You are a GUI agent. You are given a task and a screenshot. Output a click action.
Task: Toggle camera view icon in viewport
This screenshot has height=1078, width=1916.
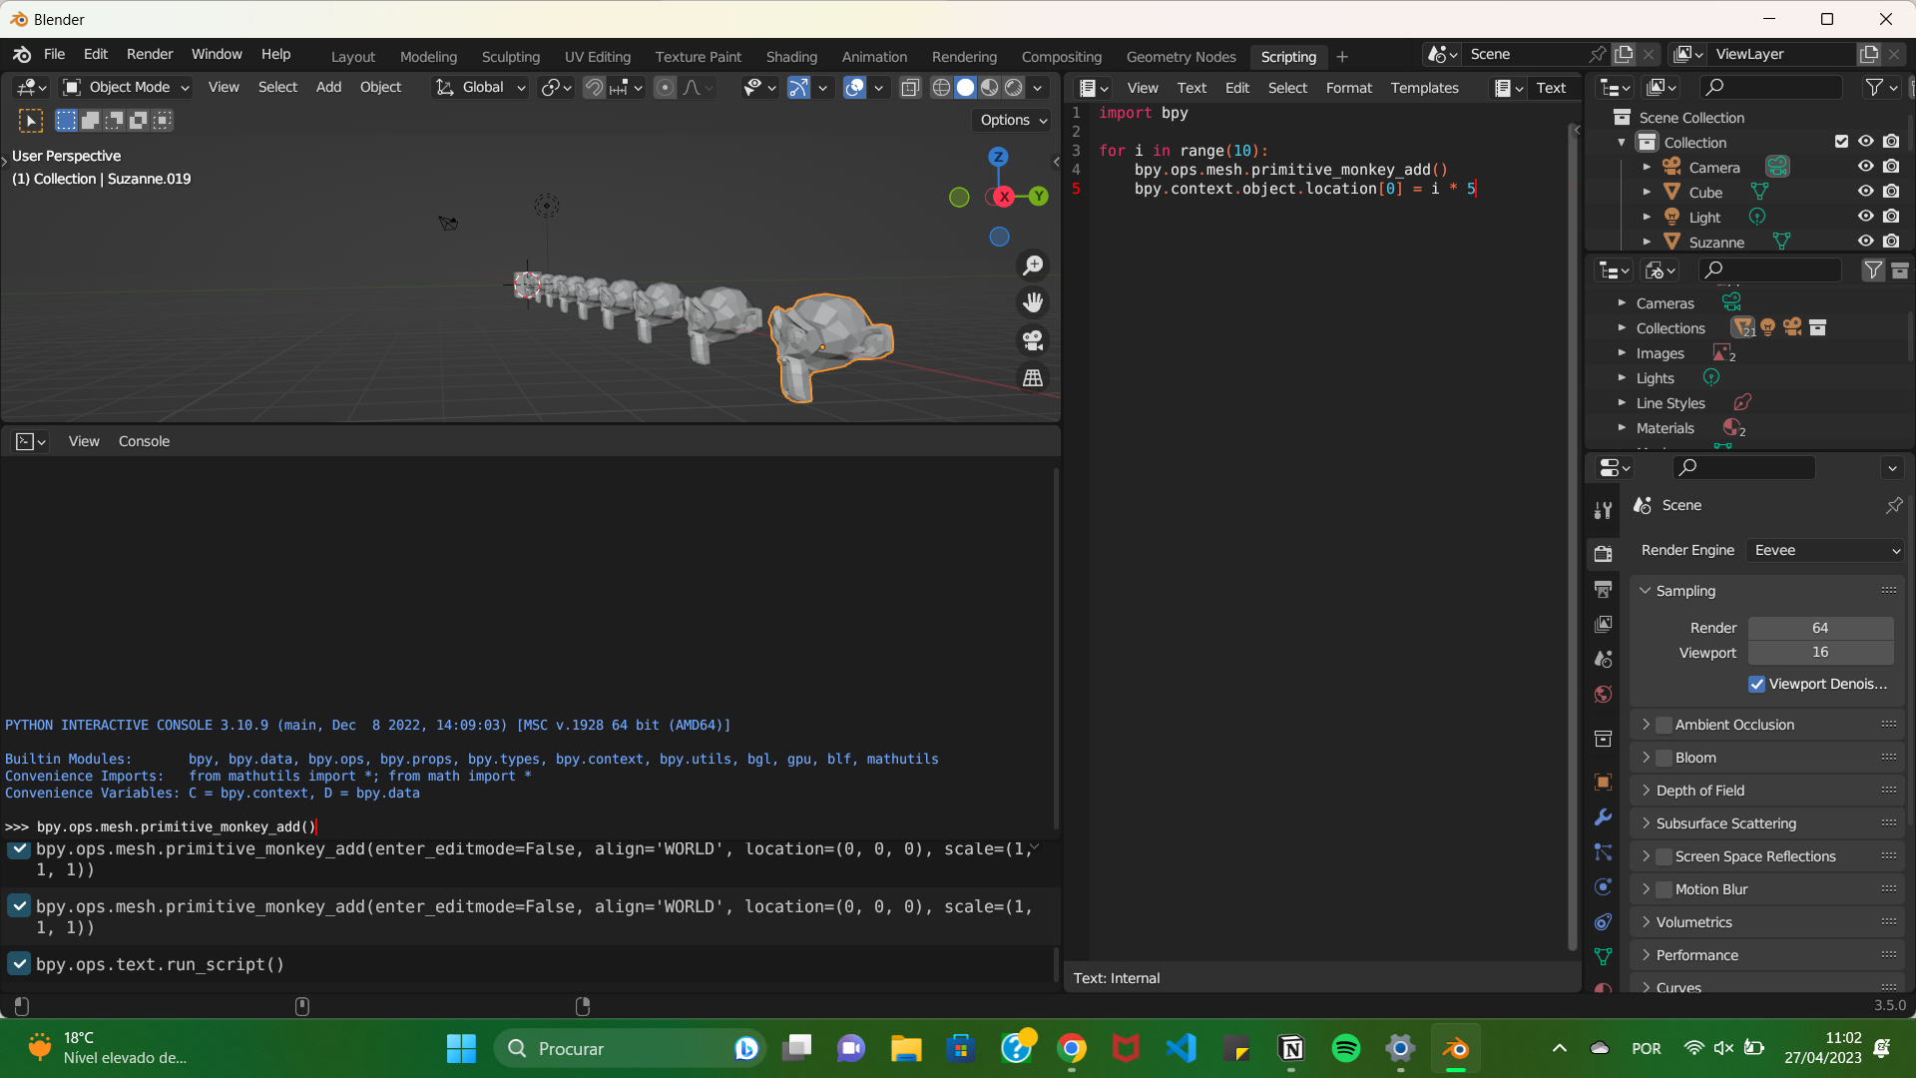coord(1033,340)
